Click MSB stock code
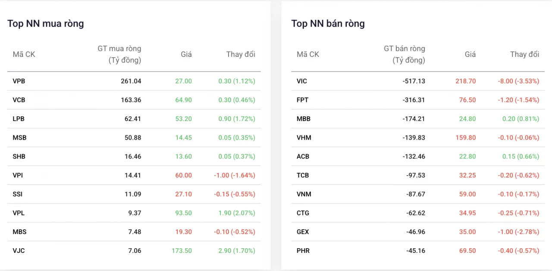The height and width of the screenshot is (271, 552). (19, 138)
